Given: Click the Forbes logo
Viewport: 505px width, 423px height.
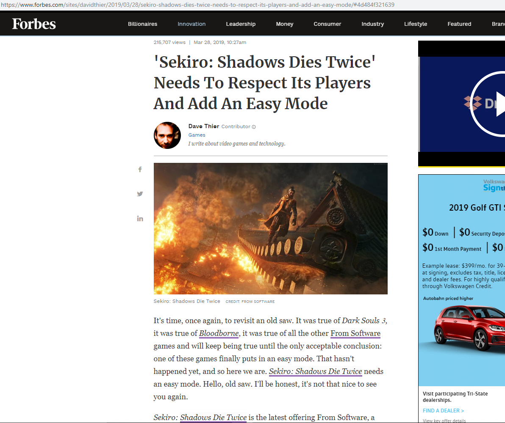Looking at the screenshot, I should [34, 24].
